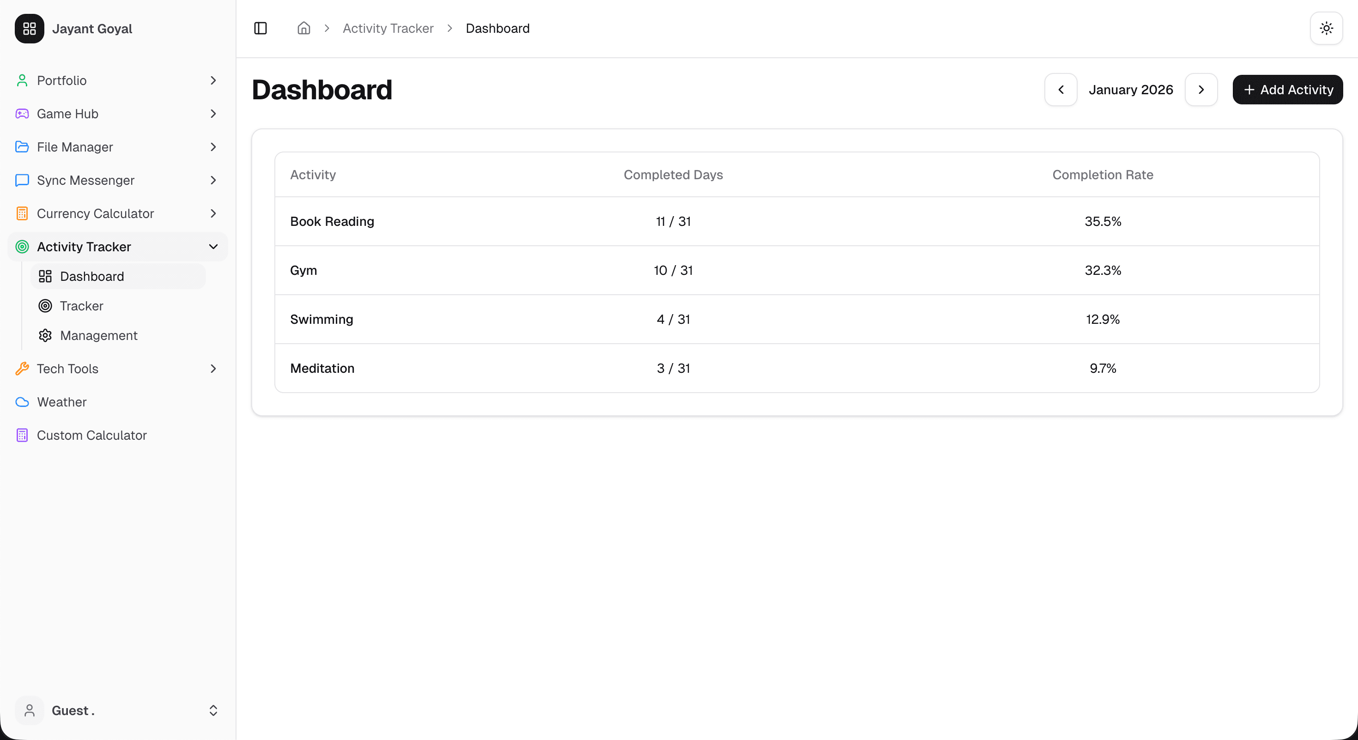This screenshot has width=1358, height=740.
Task: Expand the Tech Tools chevron
Action: 213,369
